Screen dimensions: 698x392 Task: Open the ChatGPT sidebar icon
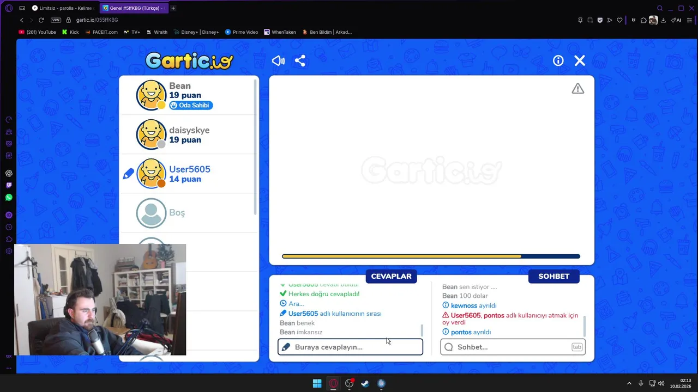[x=9, y=173]
